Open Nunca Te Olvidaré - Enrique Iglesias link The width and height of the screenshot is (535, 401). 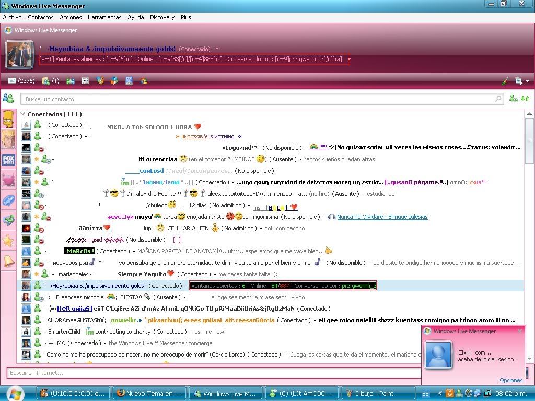point(382,217)
